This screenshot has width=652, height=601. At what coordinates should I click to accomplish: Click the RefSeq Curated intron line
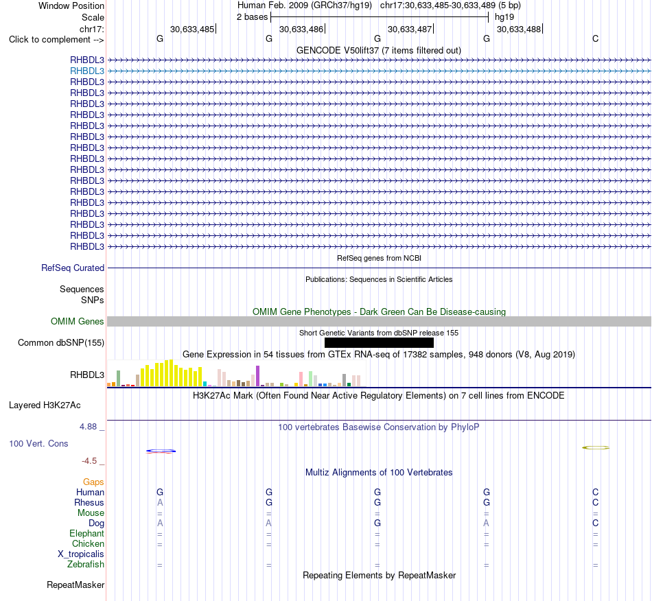coord(379,268)
